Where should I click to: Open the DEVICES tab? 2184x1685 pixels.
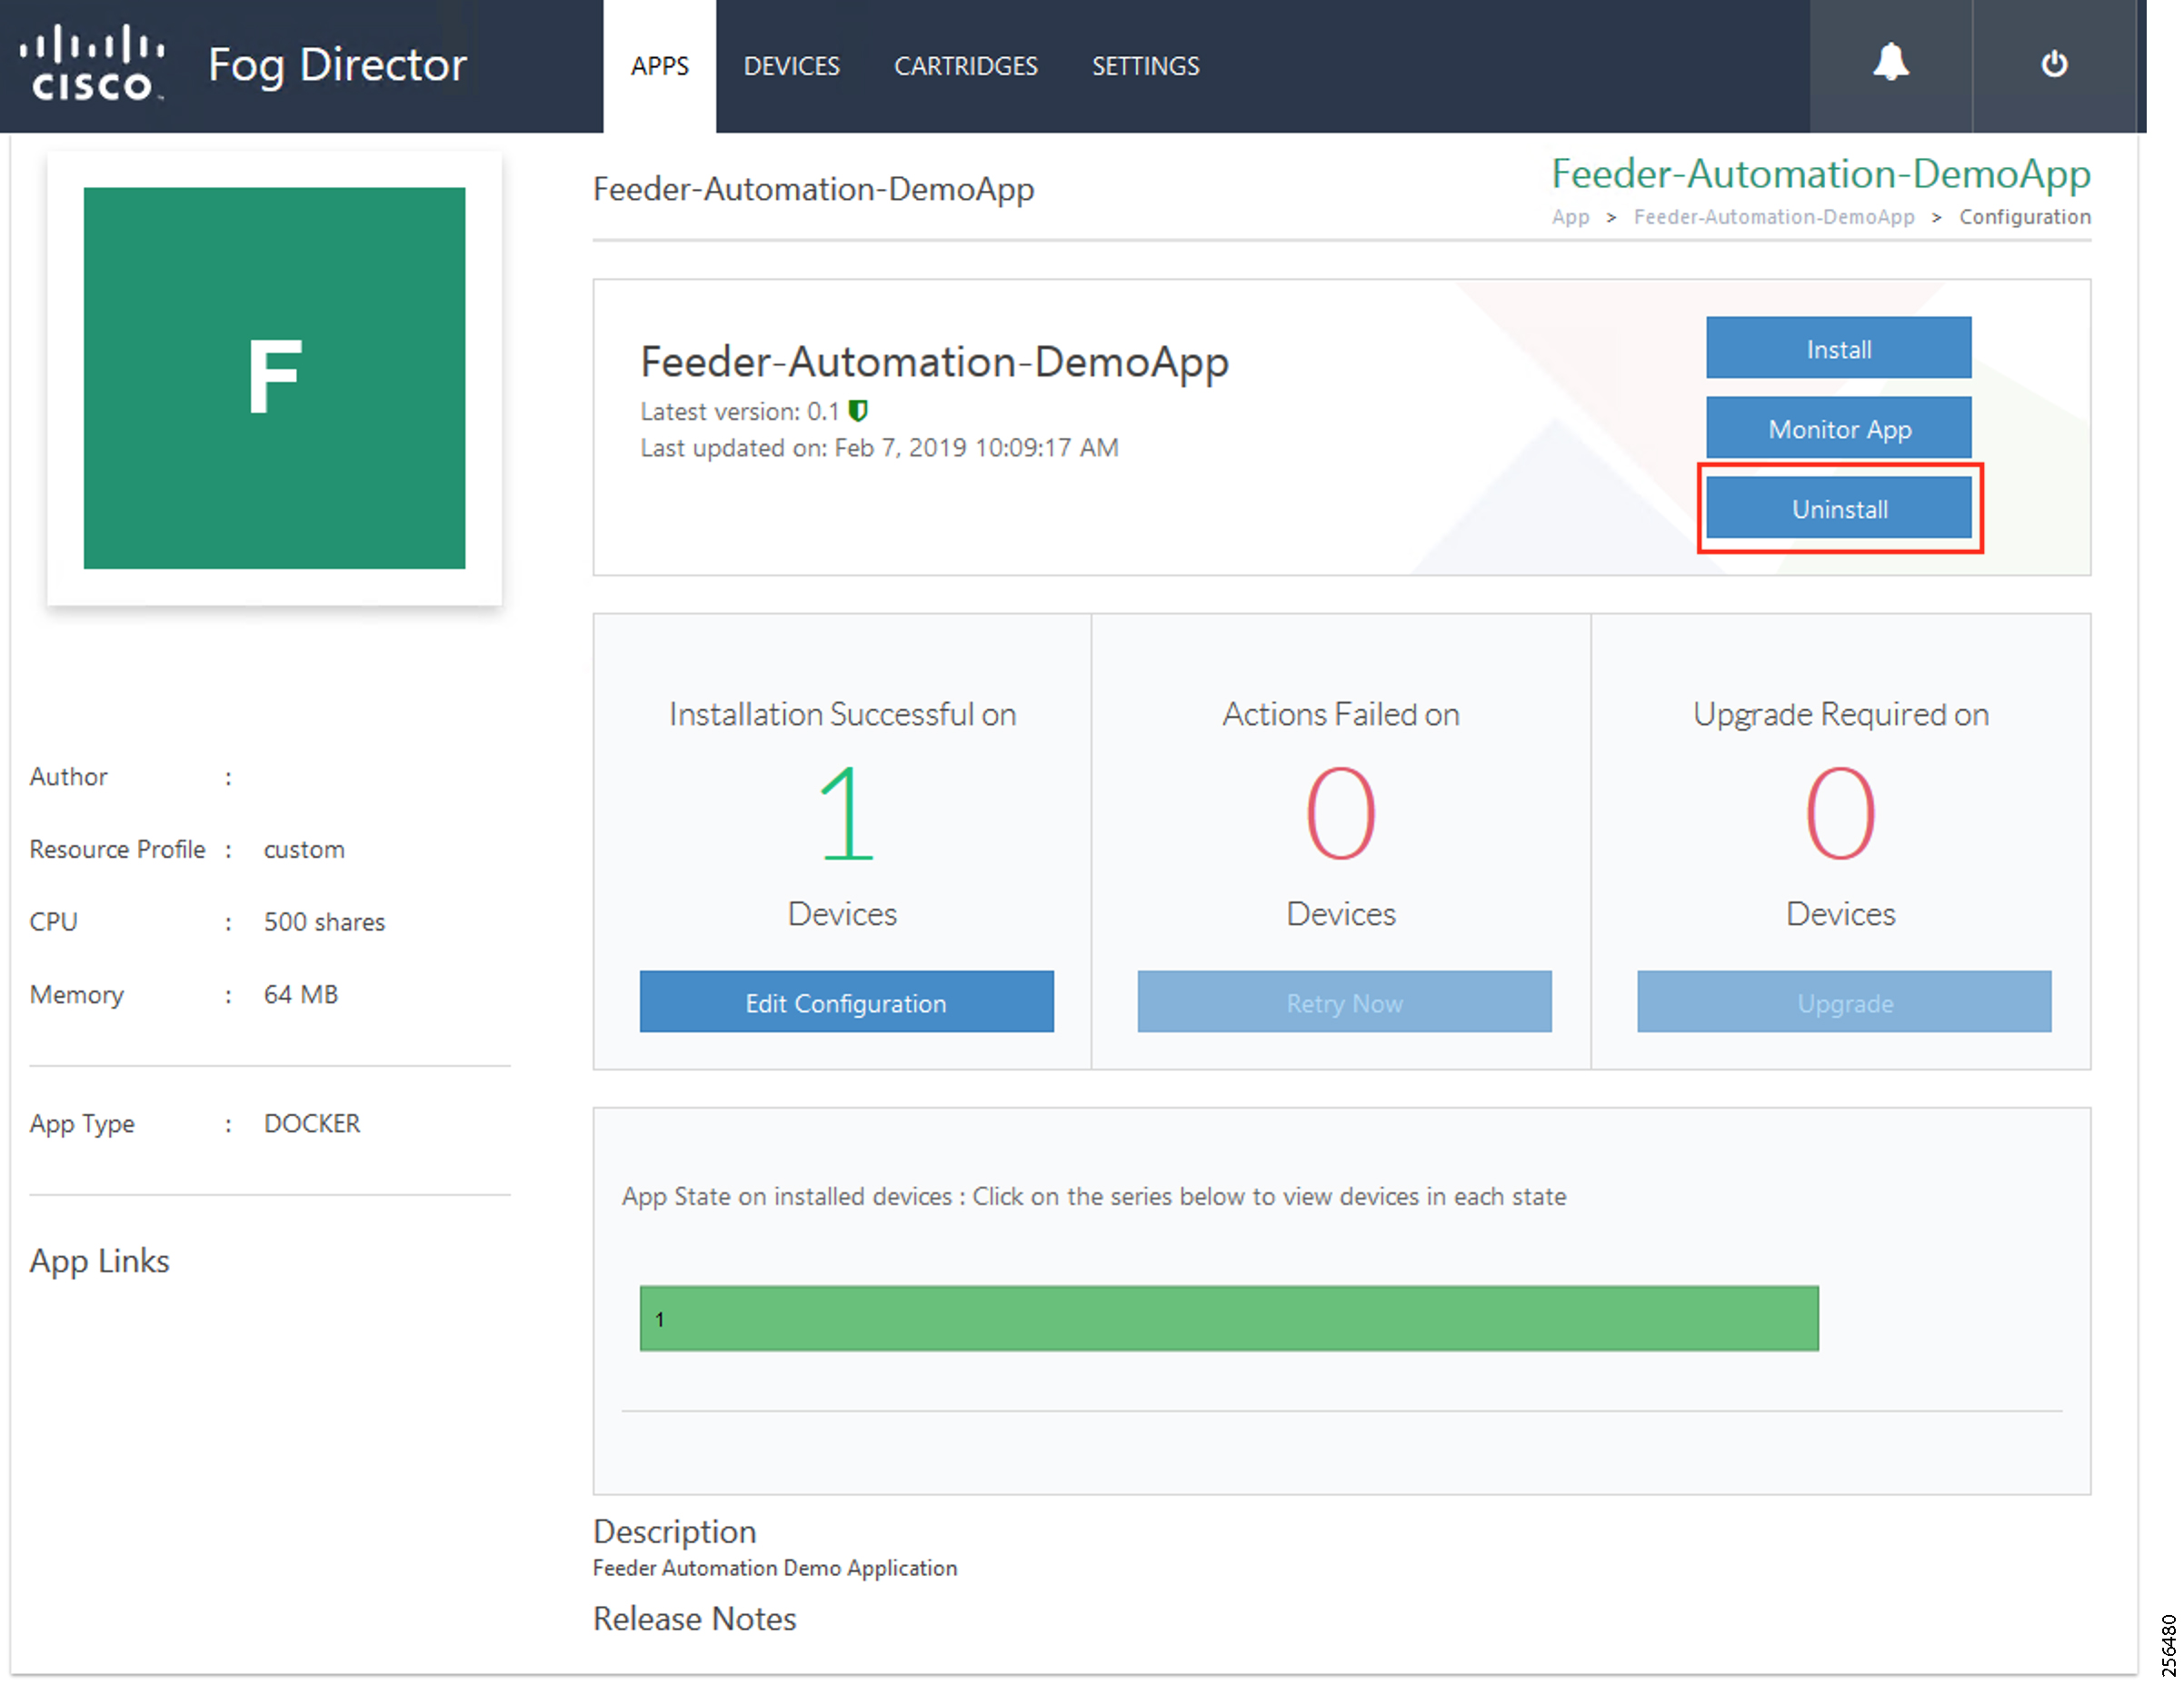tap(791, 66)
